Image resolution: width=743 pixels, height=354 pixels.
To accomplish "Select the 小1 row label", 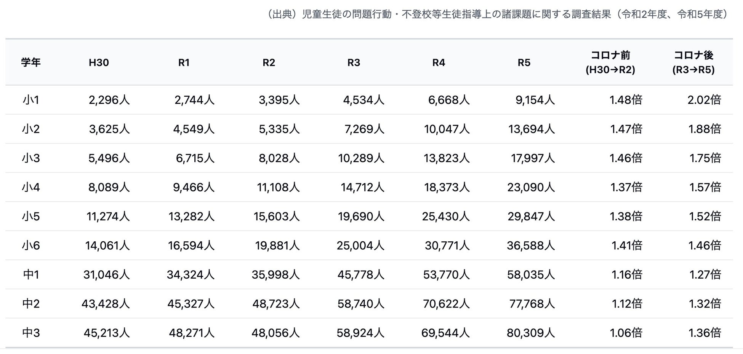I will pos(31,100).
